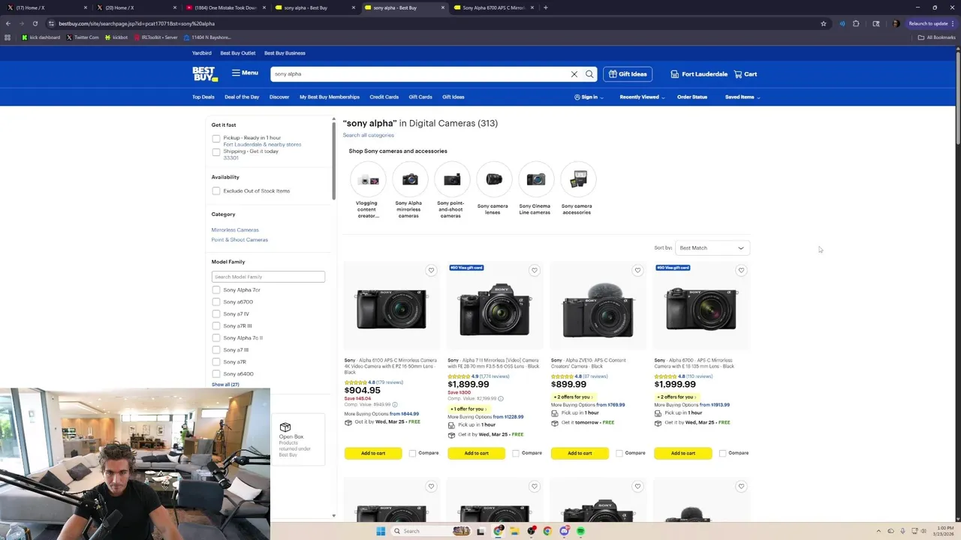Click the sony alpha search box
This screenshot has width=961, height=540.
[419, 74]
